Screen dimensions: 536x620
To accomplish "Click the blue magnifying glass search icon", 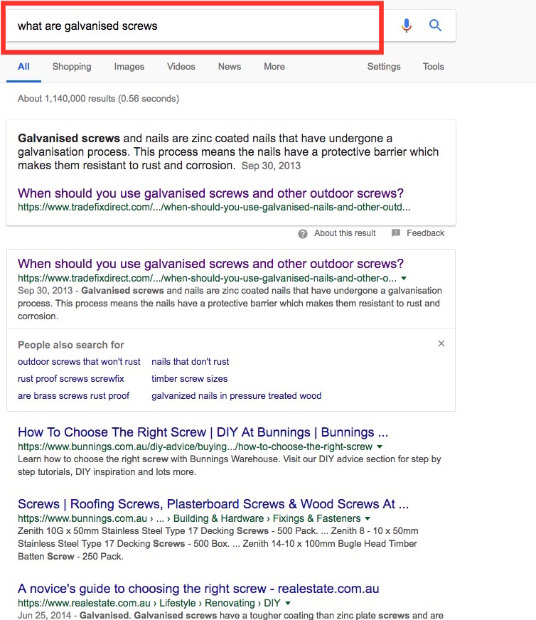I will [436, 26].
